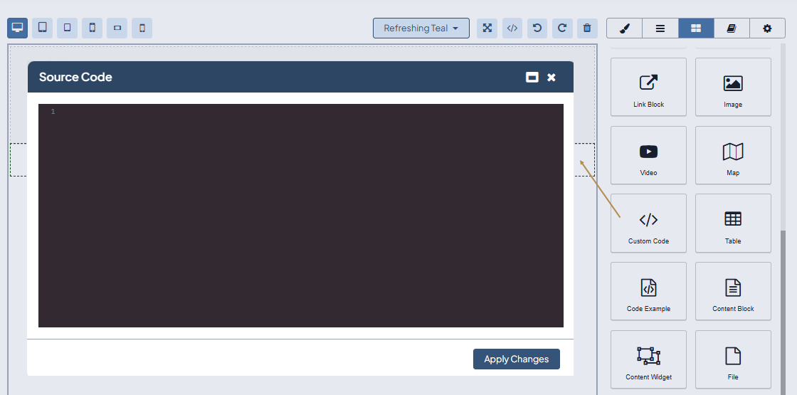797x395 pixels.
Task: Redo the last change
Action: point(562,28)
